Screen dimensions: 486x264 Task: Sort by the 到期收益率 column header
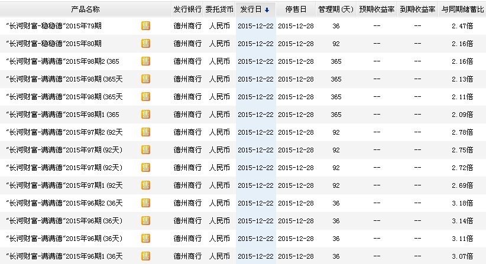(x=417, y=9)
